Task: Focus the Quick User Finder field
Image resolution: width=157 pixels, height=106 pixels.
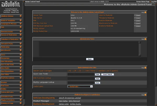Action: pos(81,74)
